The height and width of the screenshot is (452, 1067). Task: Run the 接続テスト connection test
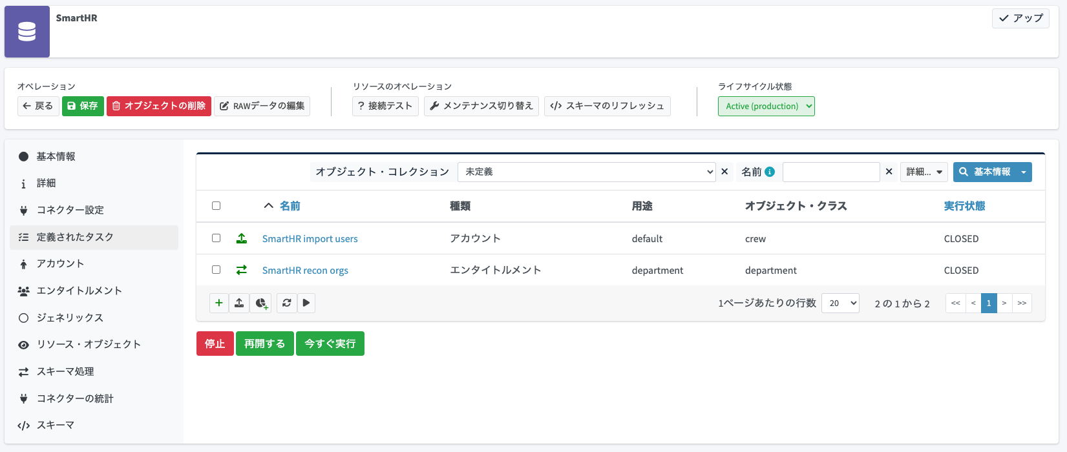[385, 106]
